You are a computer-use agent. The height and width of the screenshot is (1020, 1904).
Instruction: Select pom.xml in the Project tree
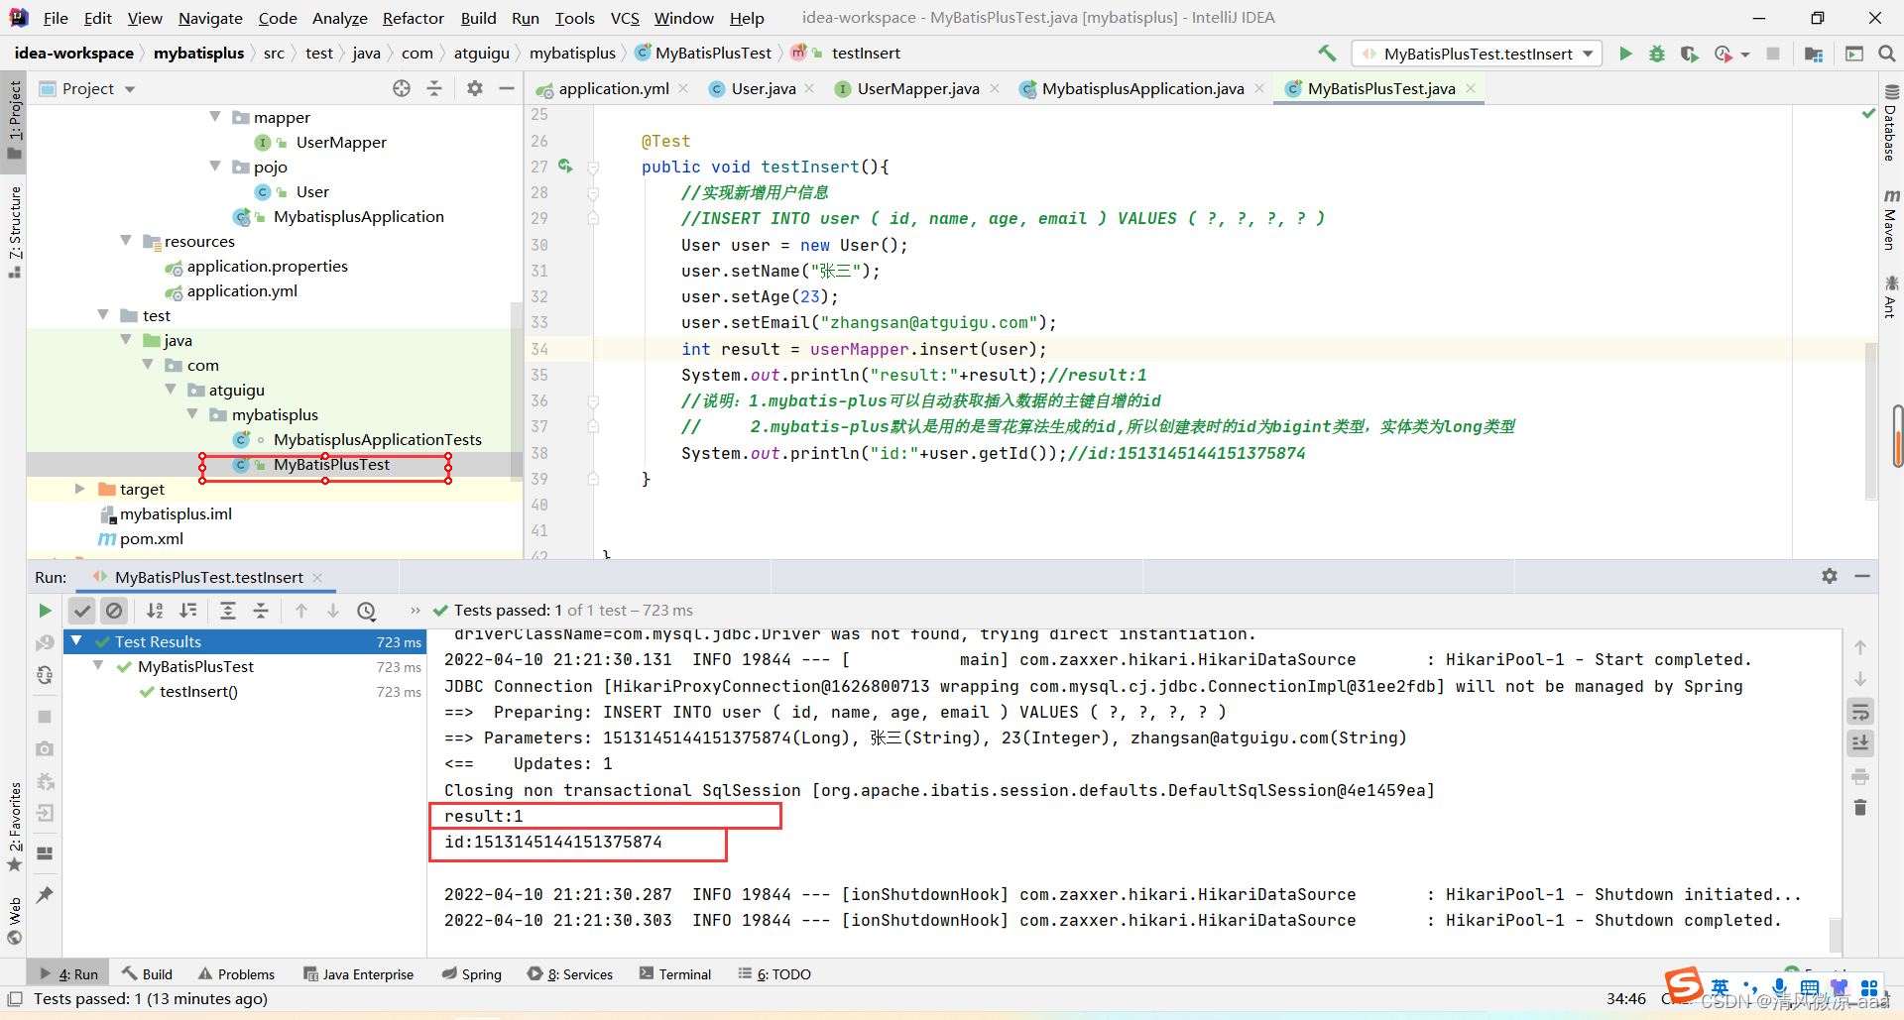pos(151,539)
